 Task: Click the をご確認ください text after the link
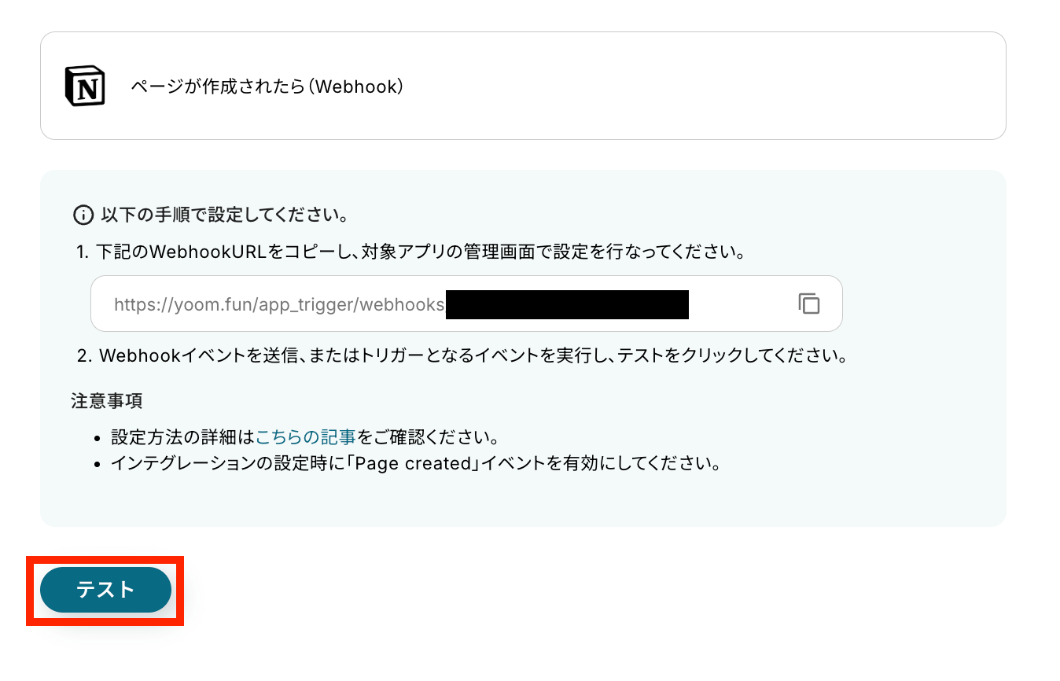pos(428,436)
